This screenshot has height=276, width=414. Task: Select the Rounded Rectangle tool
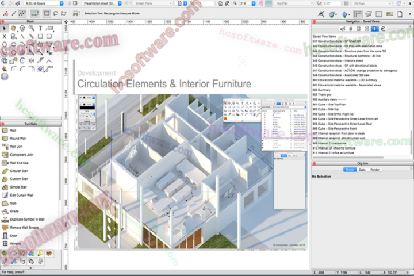[x=49, y=36]
